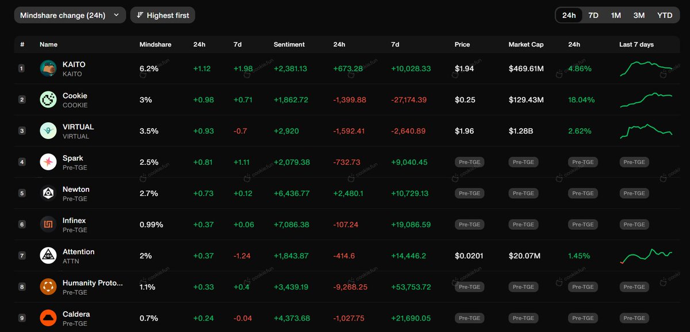Screen dimensions: 690x332
Task: Click Attention's price $0.0201
Action: coord(469,256)
